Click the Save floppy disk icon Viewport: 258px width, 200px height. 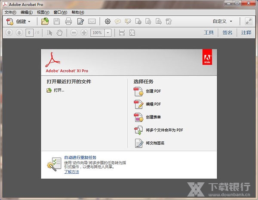57,22
